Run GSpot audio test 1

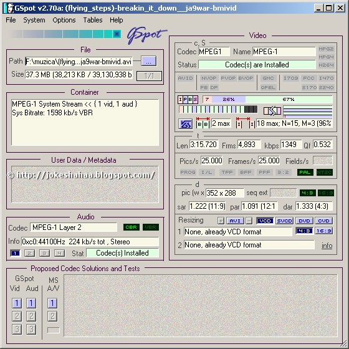31,303
